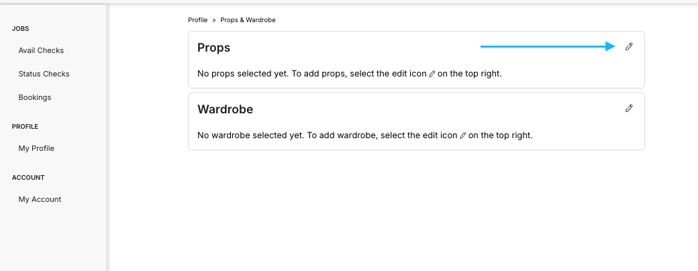Screen dimensions: 698x271
Task: Click the blue arrow pointing to edit
Action: (548, 46)
